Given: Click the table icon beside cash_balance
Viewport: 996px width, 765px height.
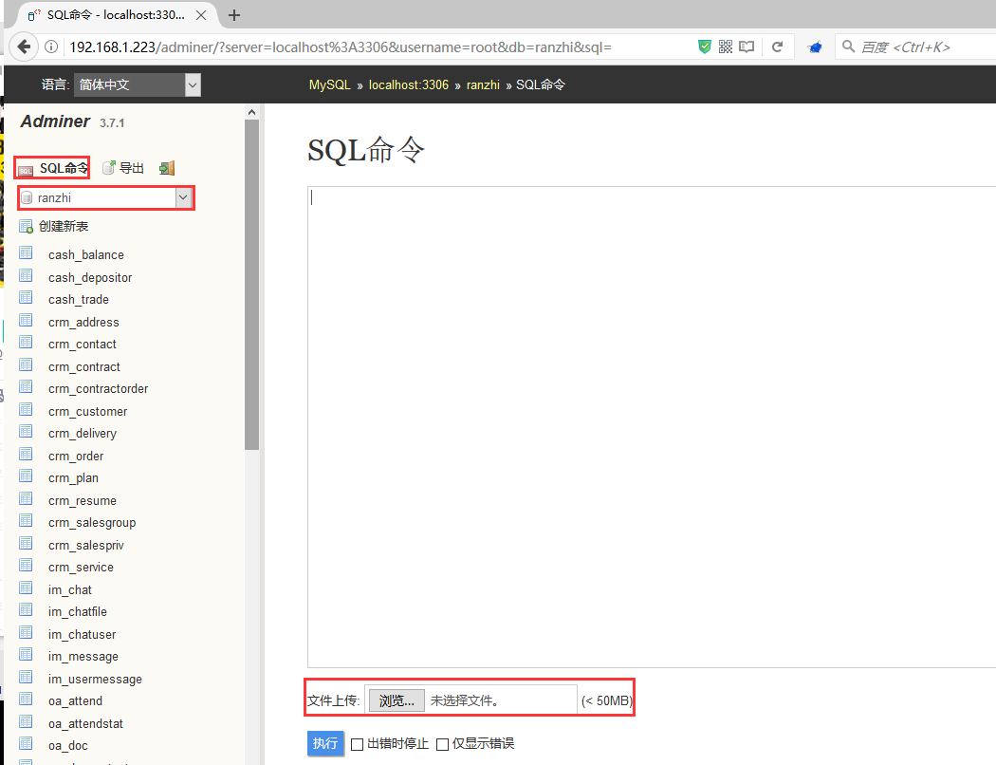Looking at the screenshot, I should 27,254.
